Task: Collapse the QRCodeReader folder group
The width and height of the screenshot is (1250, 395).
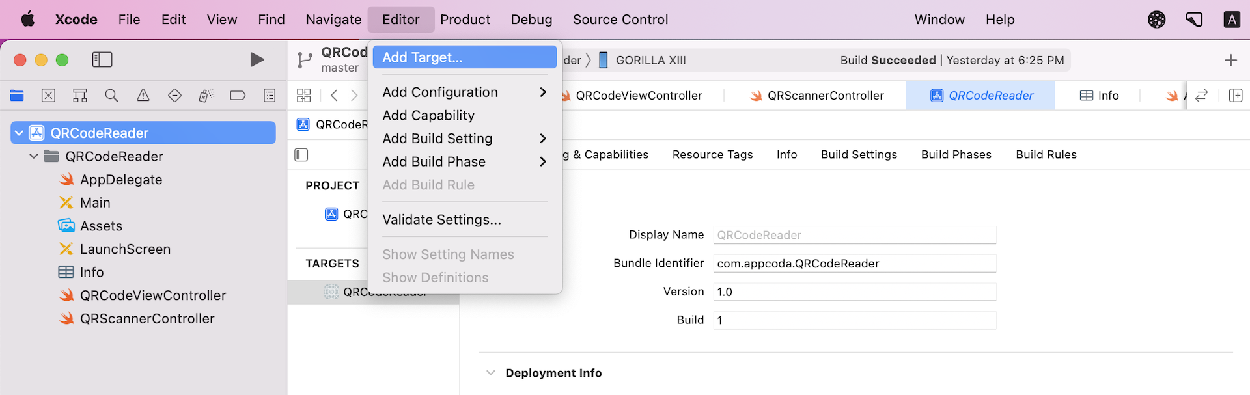Action: 34,157
